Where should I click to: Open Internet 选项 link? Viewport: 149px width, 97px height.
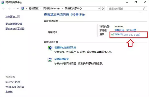click(x=13, y=82)
